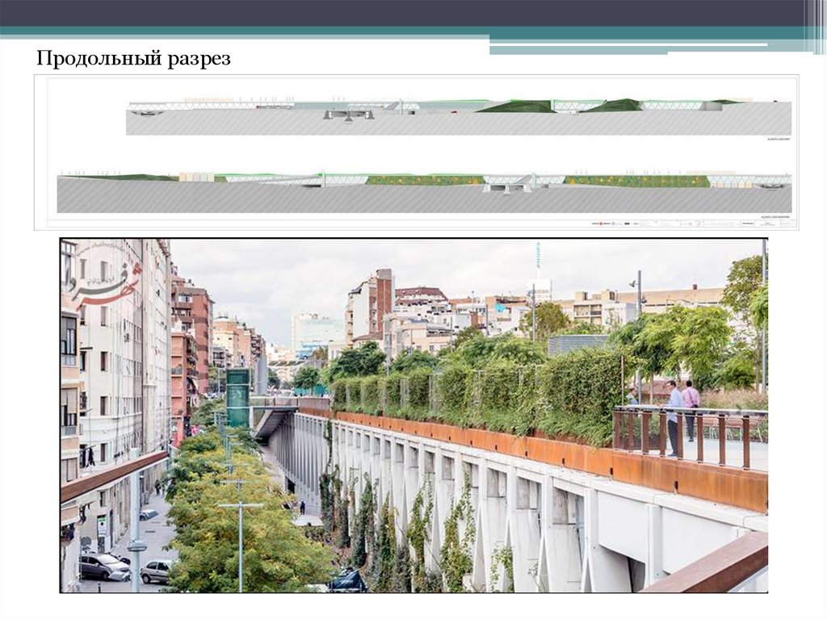
Task: Select the longitudinal section drawing image
Action: tap(417, 153)
